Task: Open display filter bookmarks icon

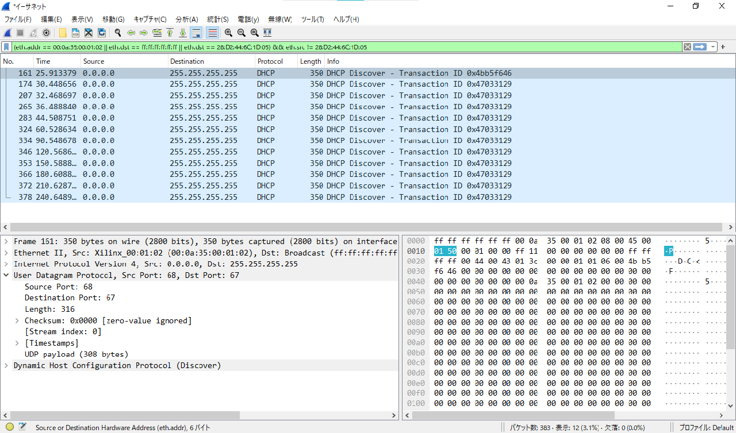Action: pos(6,47)
